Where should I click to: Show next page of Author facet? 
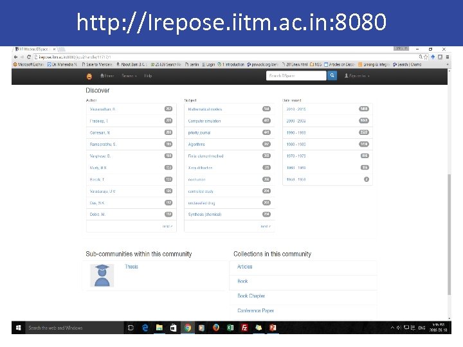[167, 226]
